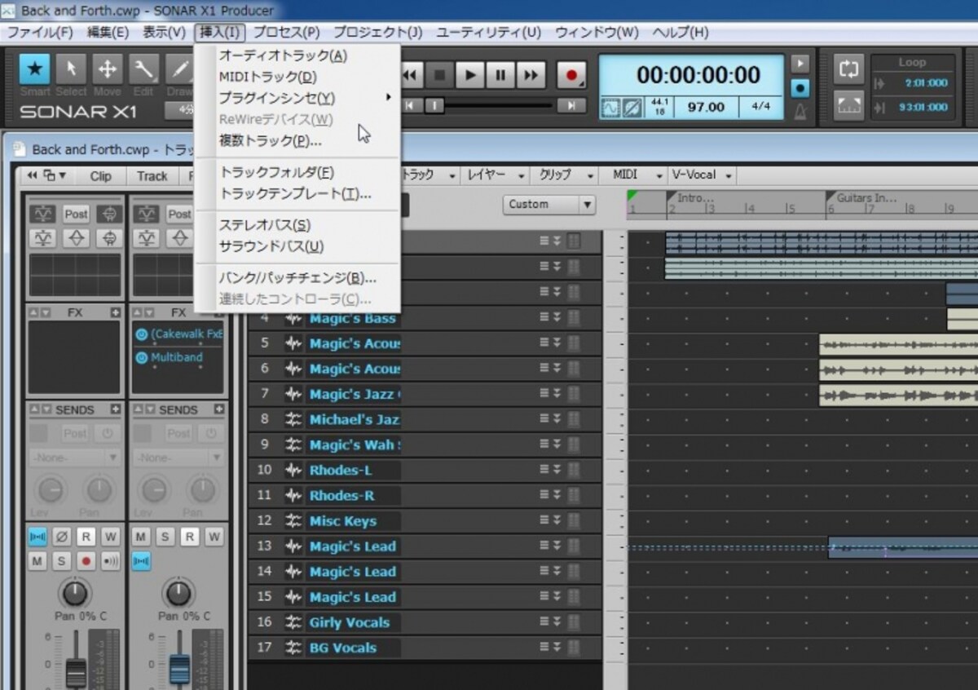Select the Smart tool star icon
Viewport: 978px width, 690px height.
[35, 70]
